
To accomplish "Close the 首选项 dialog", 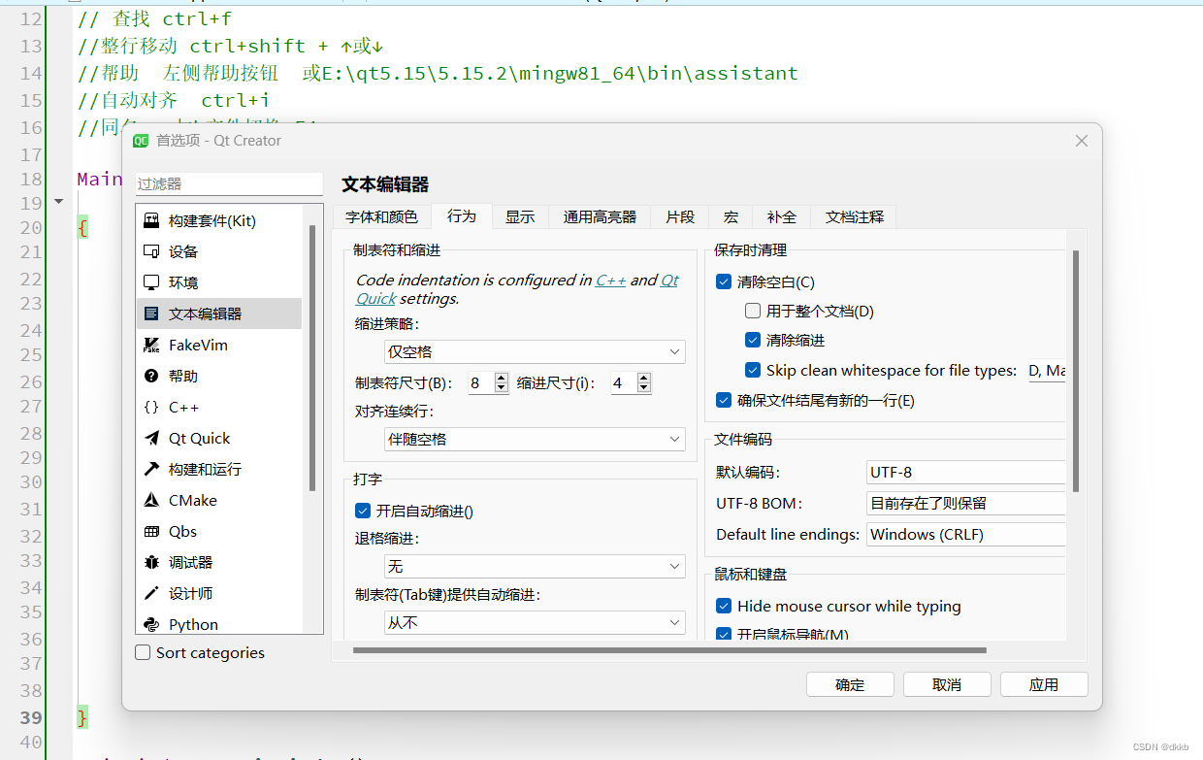I will pyautogui.click(x=1082, y=141).
